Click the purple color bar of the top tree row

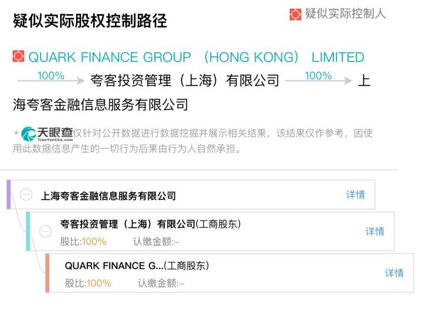pyautogui.click(x=9, y=194)
